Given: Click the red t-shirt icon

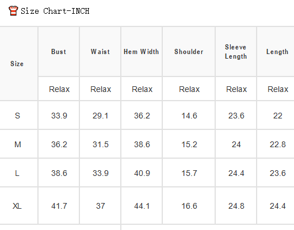Looking at the screenshot, I should [13, 10].
